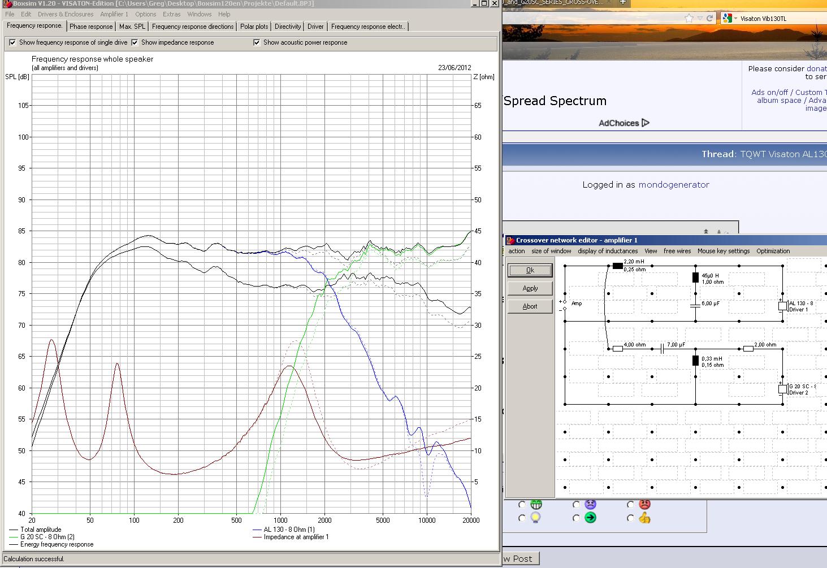Select the 45µ0 H inductor component

(x=695, y=278)
